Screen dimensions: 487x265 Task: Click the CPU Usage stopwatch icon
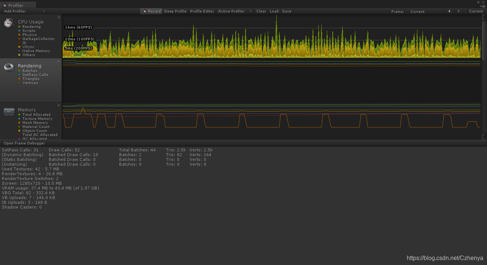pyautogui.click(x=9, y=23)
